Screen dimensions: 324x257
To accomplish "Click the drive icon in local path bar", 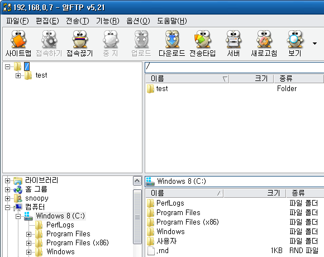I will 150,182.
